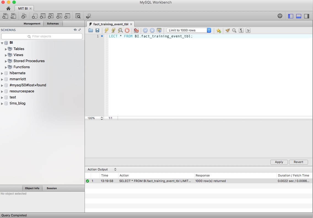Toggle wrapping of long lines
Screen dimensions: 313x218
tap(248, 30)
